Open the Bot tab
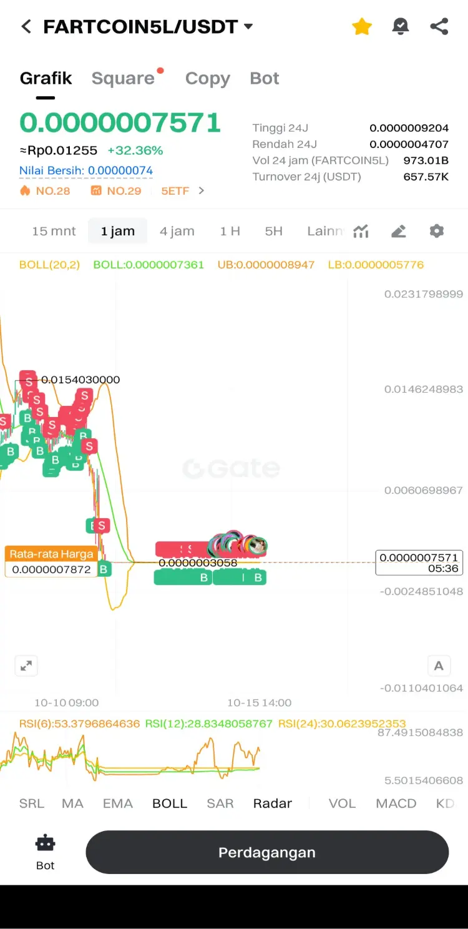Screen dimensions: 468x929 (265, 79)
